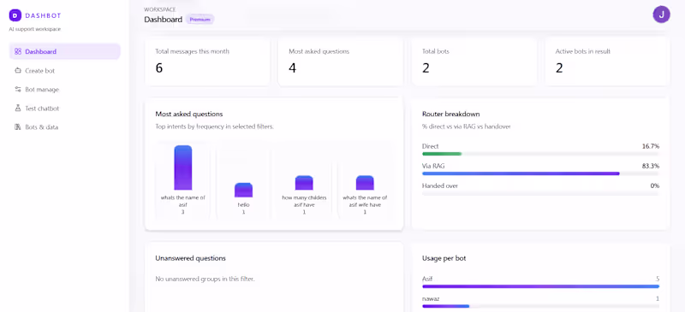
Task: Select the Most asked questions stat card
Action: pos(340,61)
